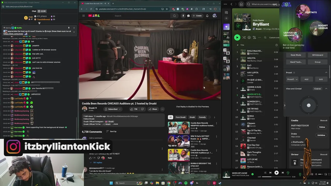331x186 pixels.
Task: Click the Coarse button
Action: click(x=317, y=89)
